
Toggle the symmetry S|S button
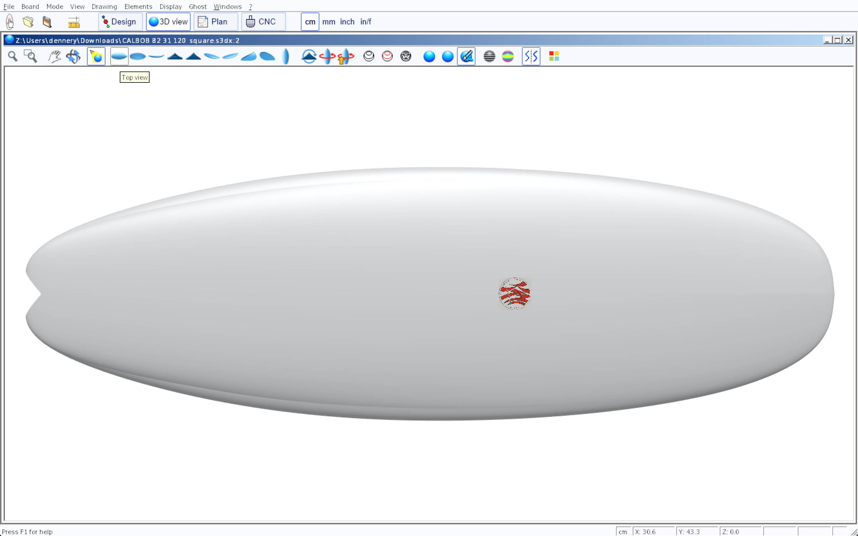point(531,56)
